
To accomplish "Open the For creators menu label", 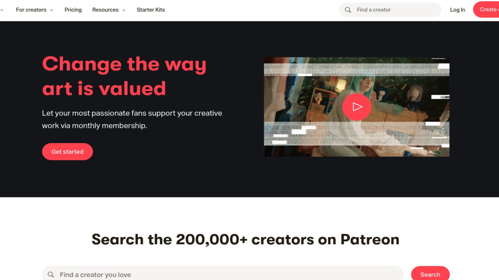I will (x=31, y=10).
